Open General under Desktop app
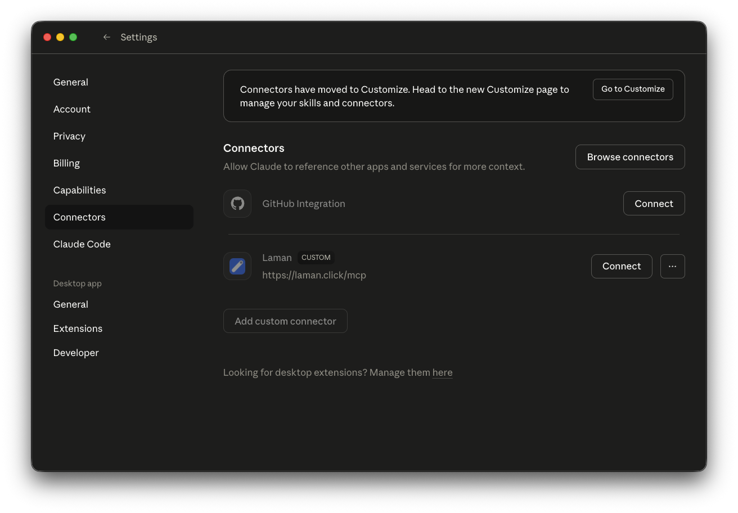Viewport: 738px width, 513px height. pyautogui.click(x=119, y=304)
